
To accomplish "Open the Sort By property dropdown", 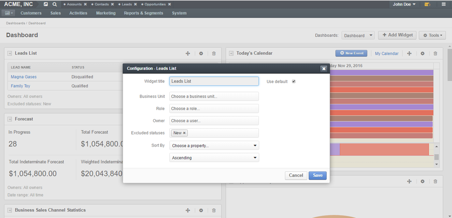I will coord(214,145).
